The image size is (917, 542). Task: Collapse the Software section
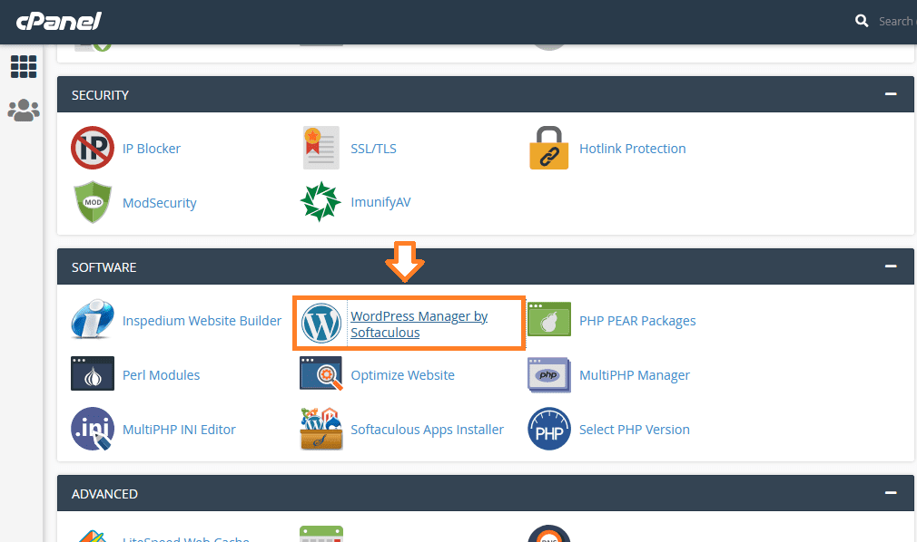pyautogui.click(x=890, y=266)
